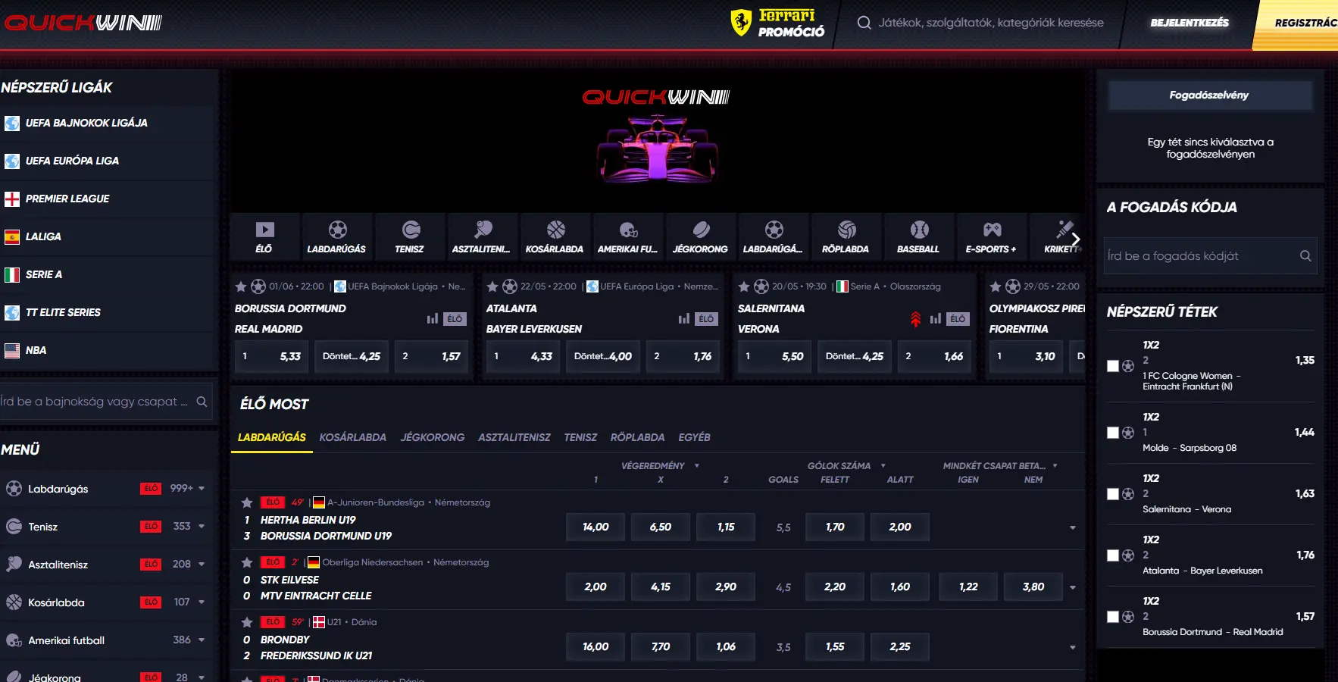1338x682 pixels.
Task: Favorite the Hertha Berlin U19 match star icon
Action: coord(246,502)
